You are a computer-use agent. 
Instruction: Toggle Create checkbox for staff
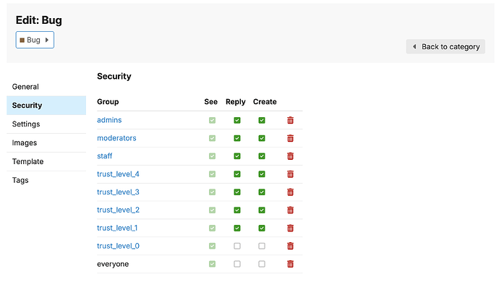click(x=262, y=156)
